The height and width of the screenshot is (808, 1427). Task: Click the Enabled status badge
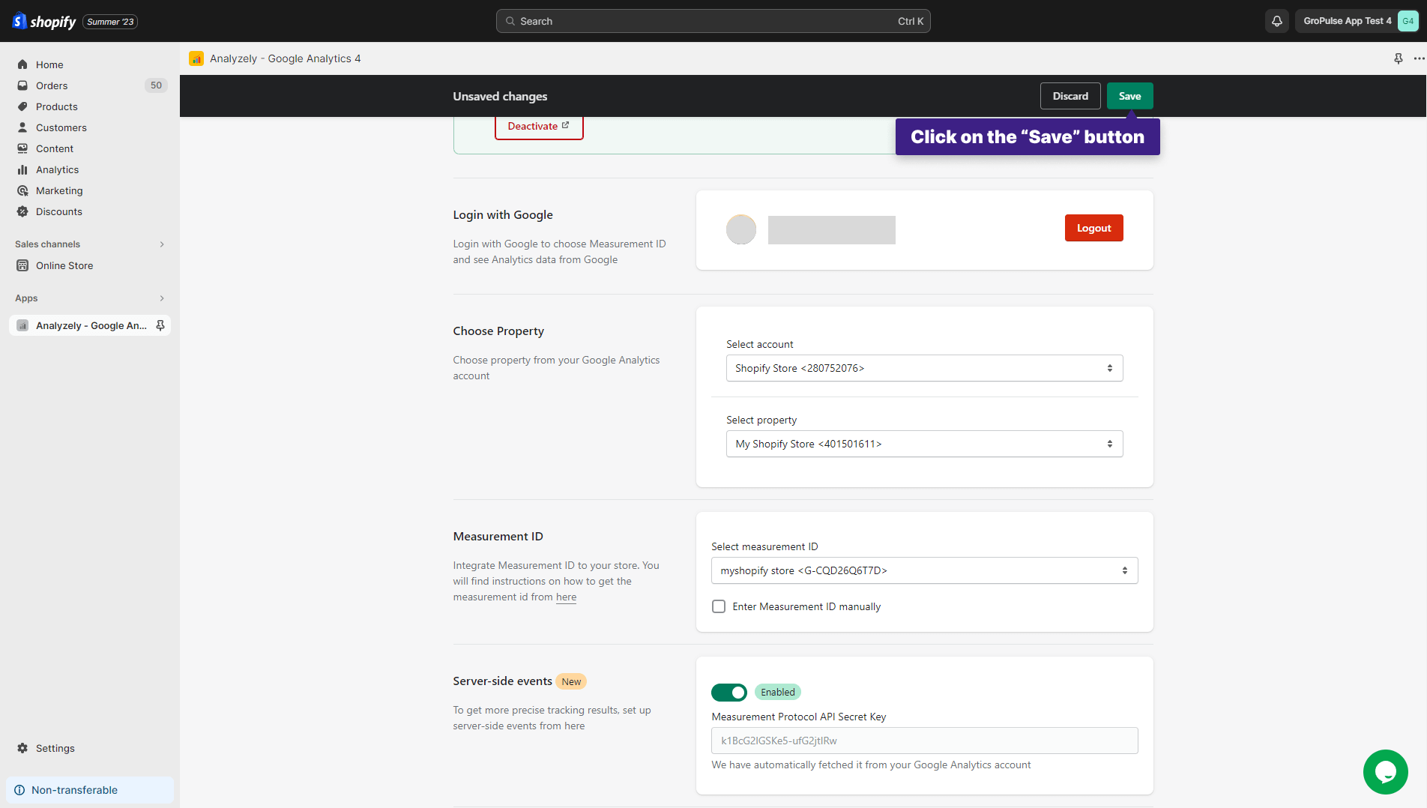[777, 692]
